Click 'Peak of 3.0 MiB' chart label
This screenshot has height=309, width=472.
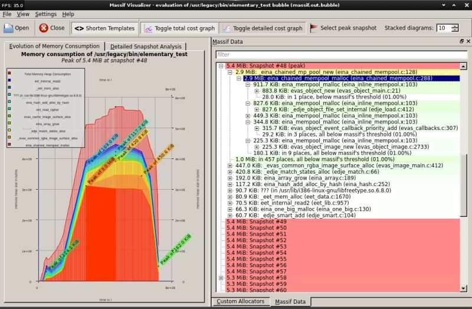tap(101, 171)
